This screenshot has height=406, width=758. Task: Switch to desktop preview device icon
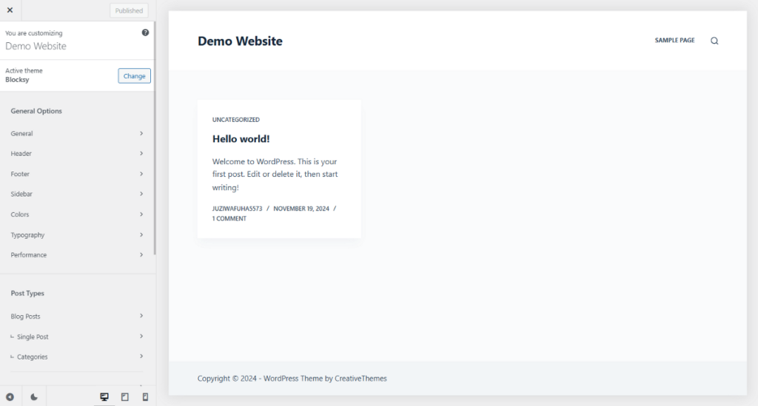(104, 397)
